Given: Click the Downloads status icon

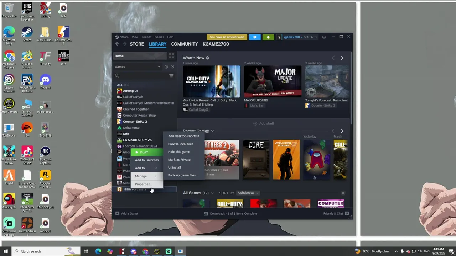Looking at the screenshot, I should 206,214.
